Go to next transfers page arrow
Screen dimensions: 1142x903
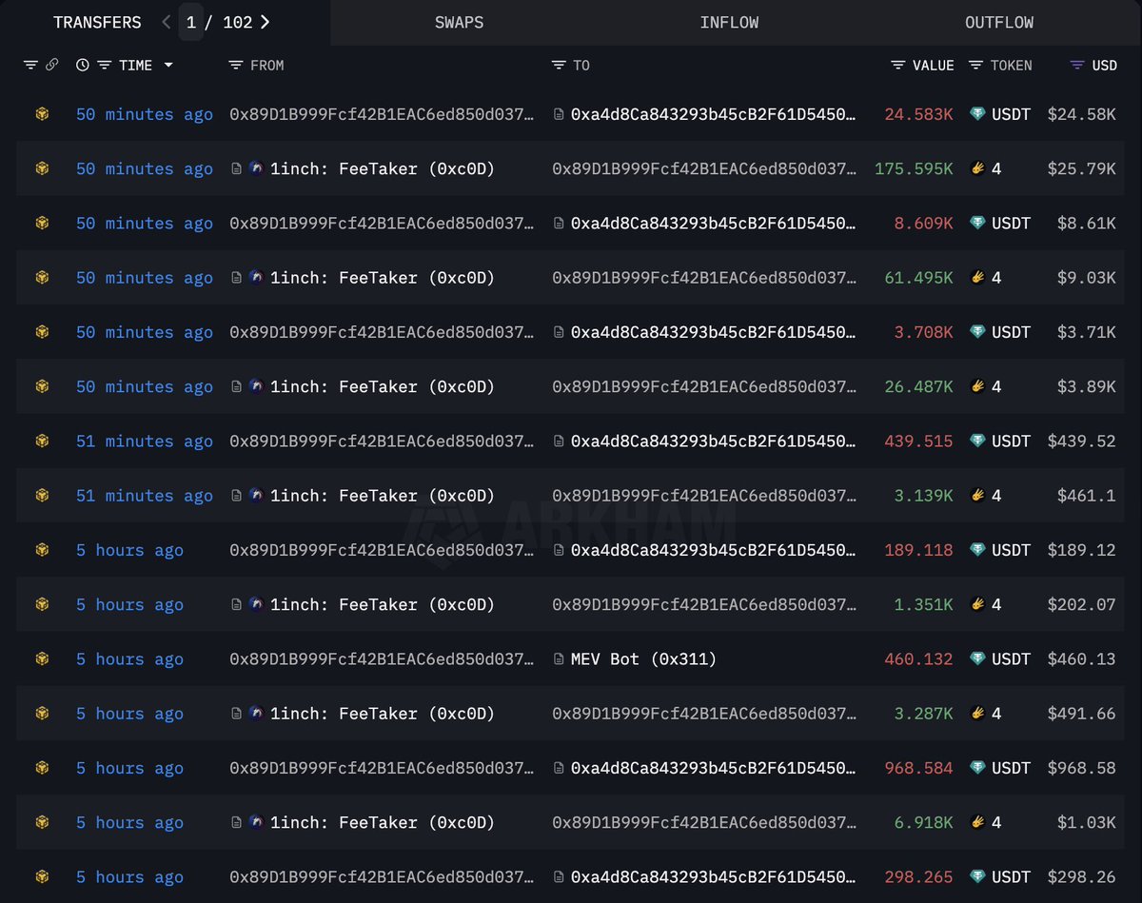265,22
